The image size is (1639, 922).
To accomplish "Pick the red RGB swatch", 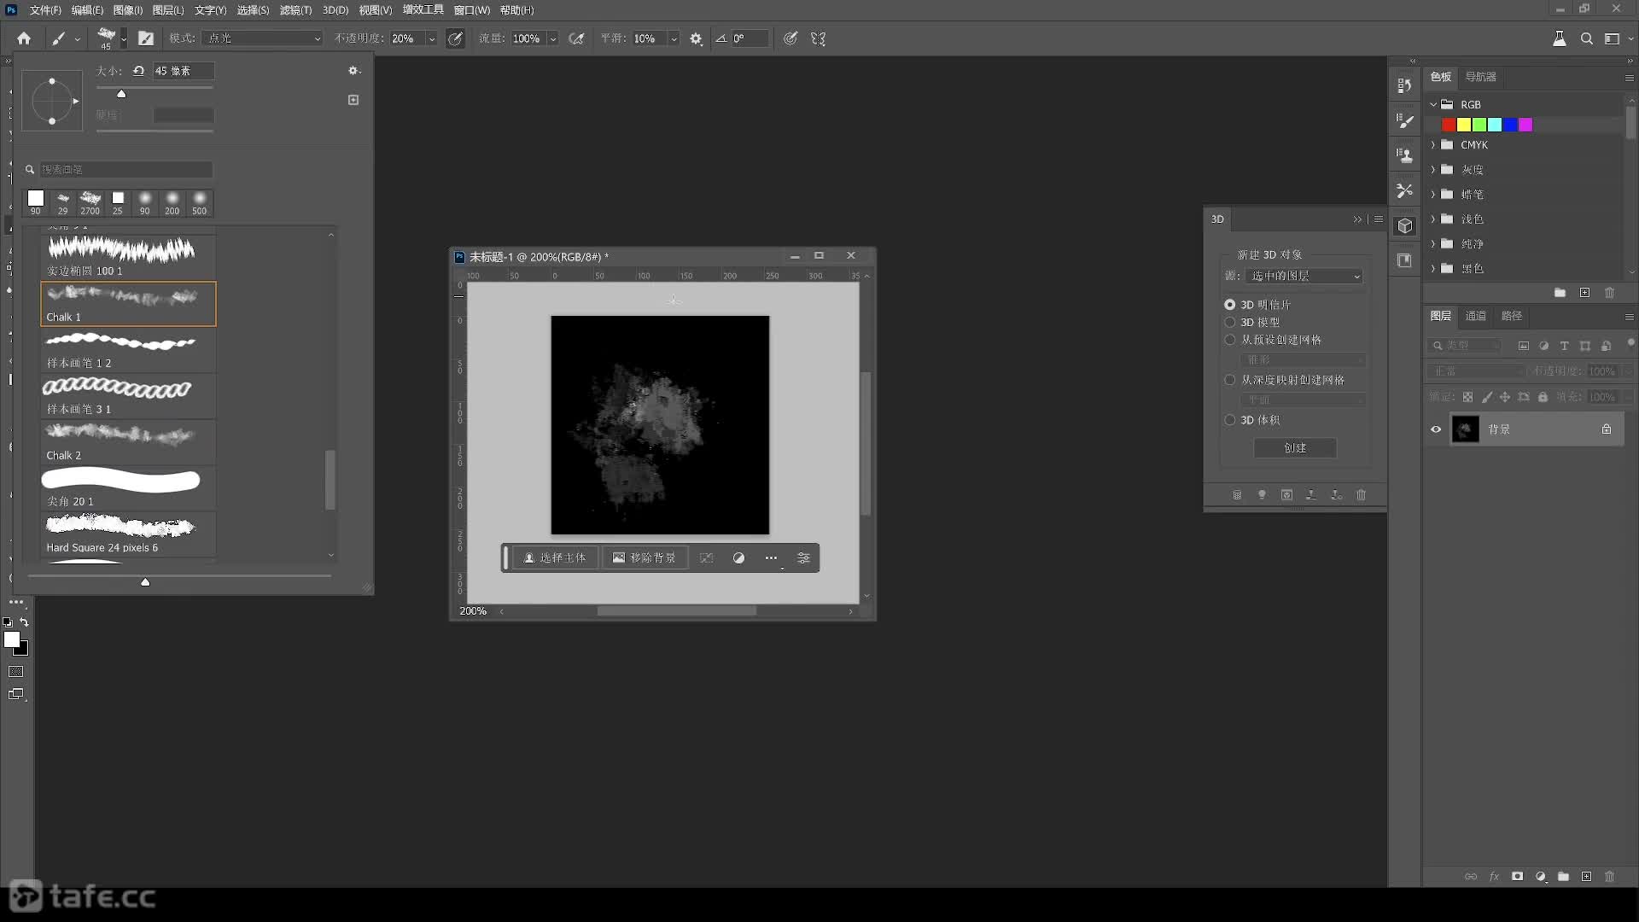I will pyautogui.click(x=1449, y=125).
